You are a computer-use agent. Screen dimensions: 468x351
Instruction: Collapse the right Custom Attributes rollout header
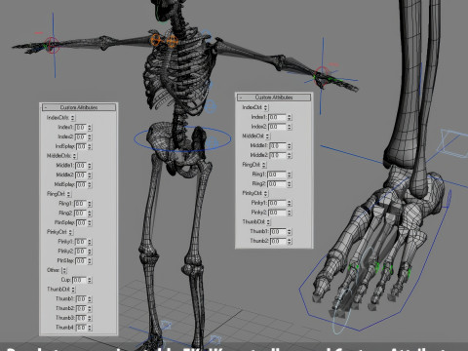point(274,97)
